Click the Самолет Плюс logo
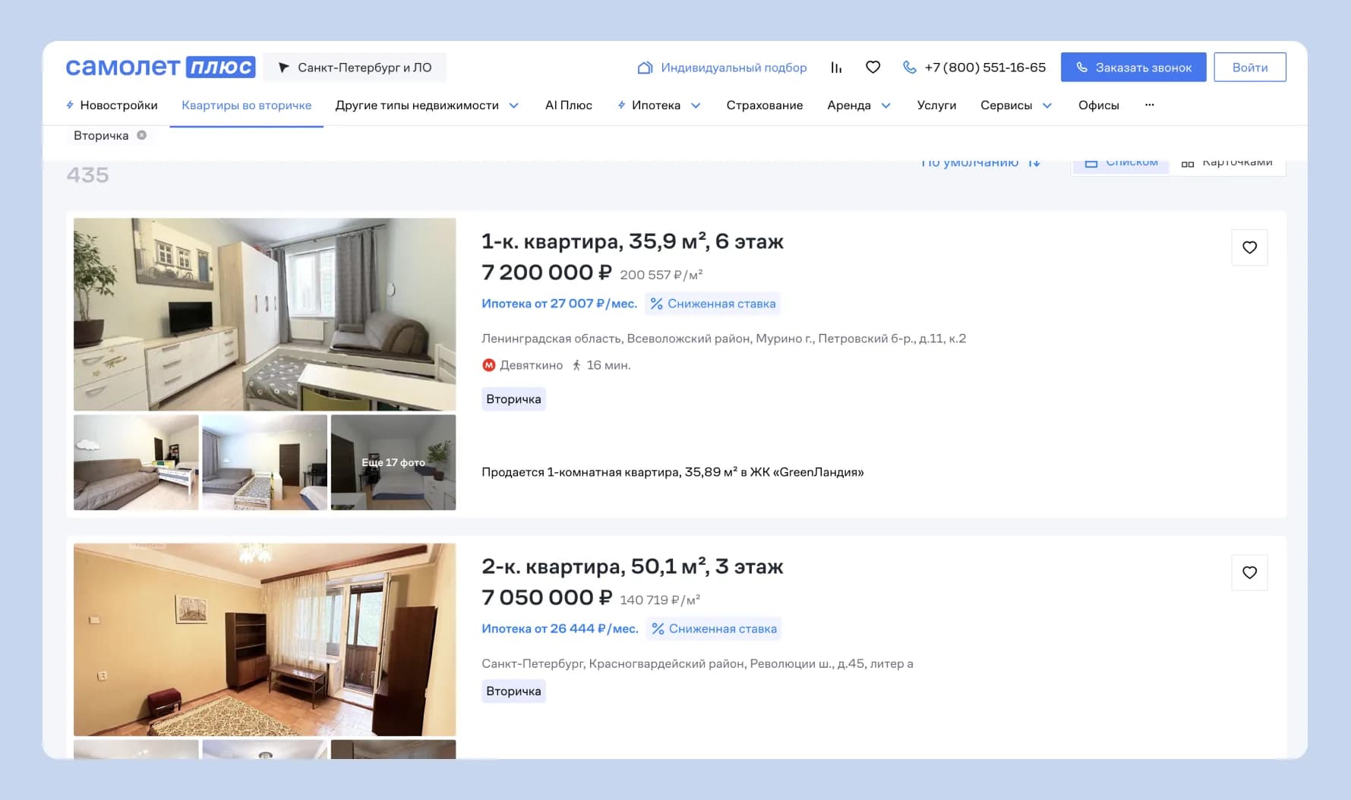This screenshot has width=1351, height=800. click(x=160, y=67)
